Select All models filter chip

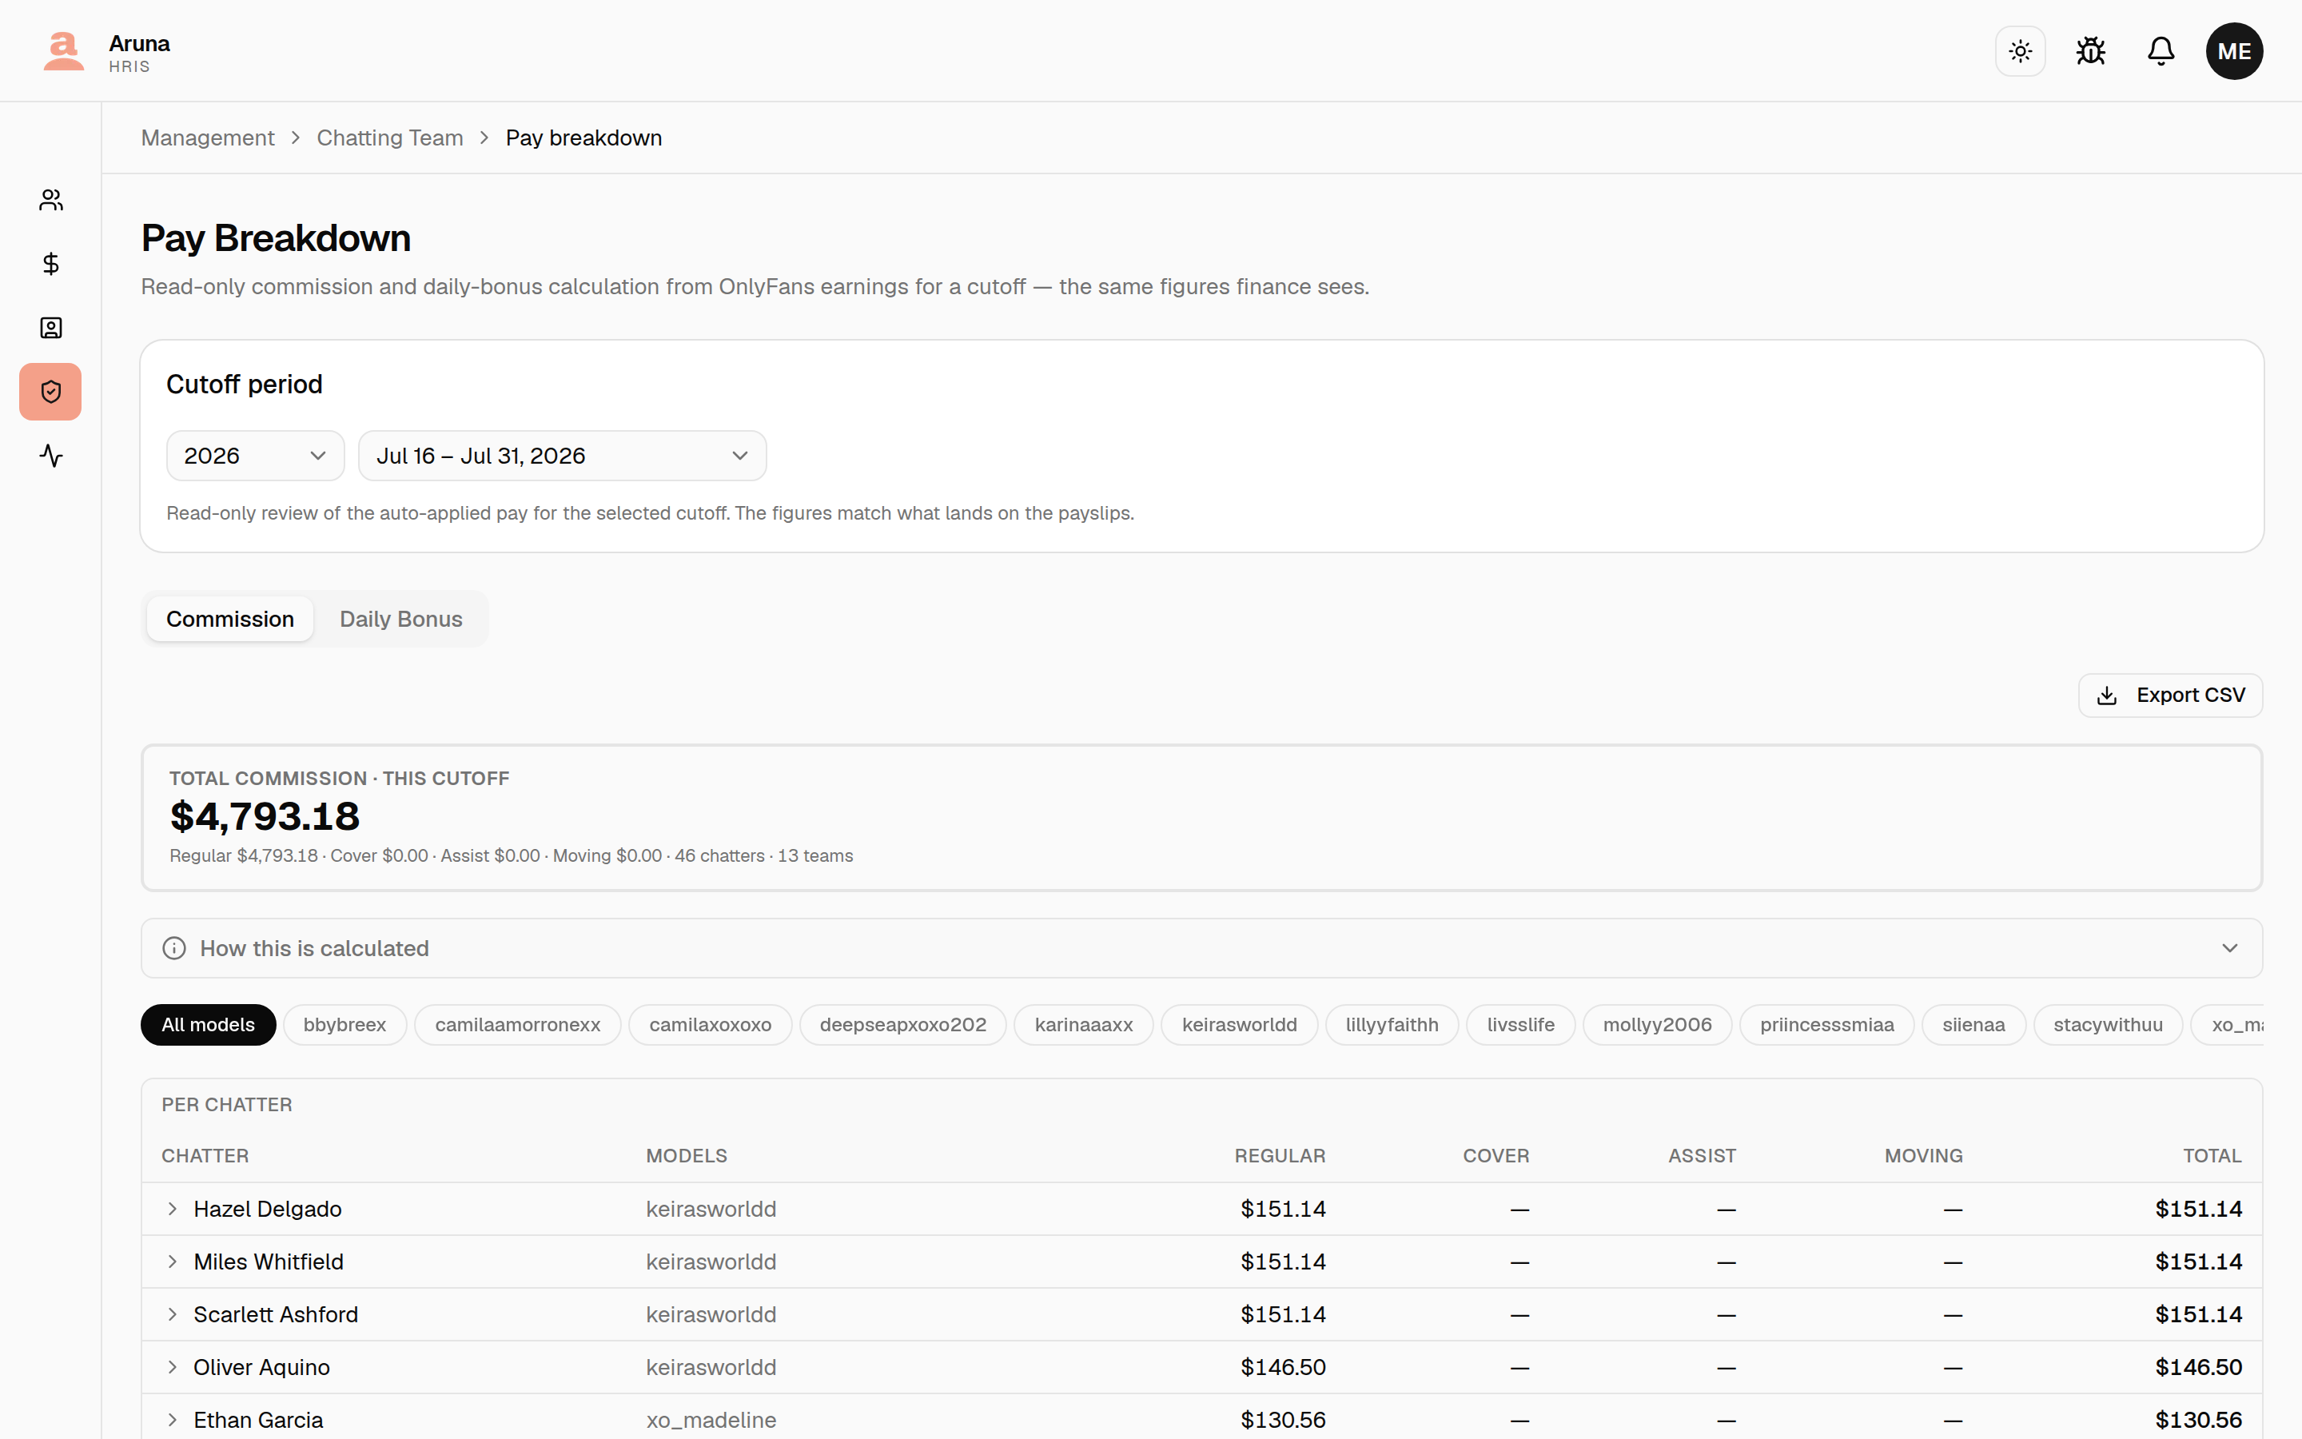click(209, 1025)
